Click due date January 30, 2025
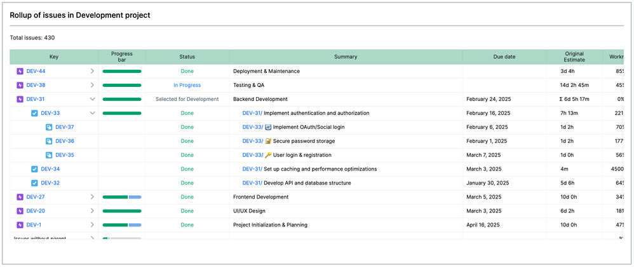This screenshot has width=634, height=267. (x=488, y=183)
